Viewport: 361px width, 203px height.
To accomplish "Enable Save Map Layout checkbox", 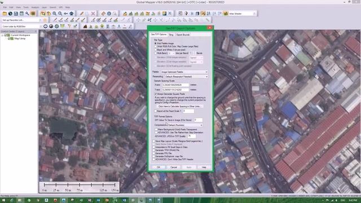I will point(154,141).
